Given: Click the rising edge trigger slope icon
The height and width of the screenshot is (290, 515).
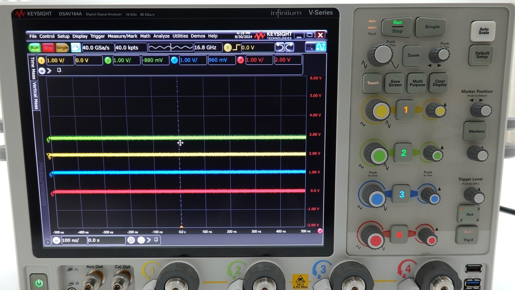Looking at the screenshot, I should point(237,48).
